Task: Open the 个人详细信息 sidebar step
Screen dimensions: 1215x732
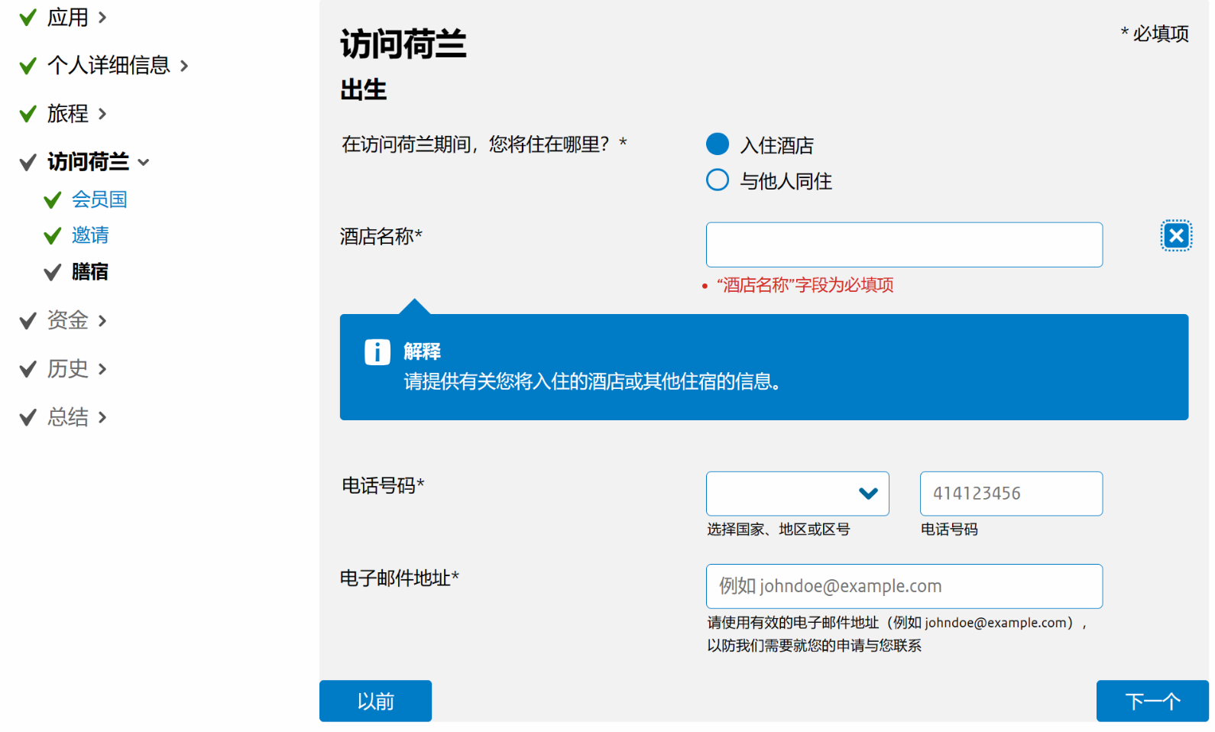Action: (109, 66)
